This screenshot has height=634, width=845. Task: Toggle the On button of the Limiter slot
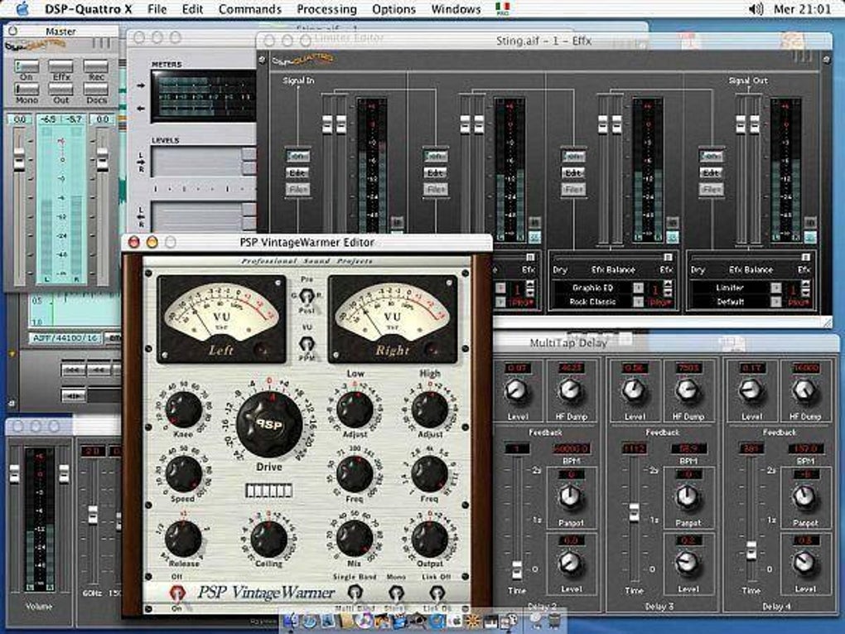711,156
